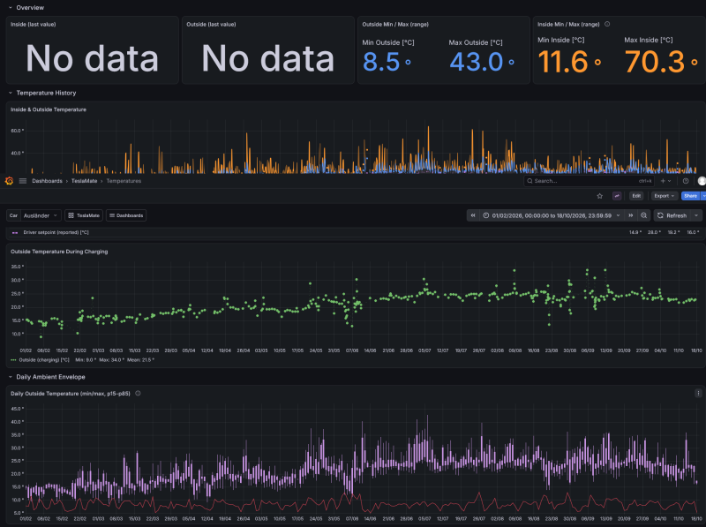Click the Share button

click(x=691, y=196)
